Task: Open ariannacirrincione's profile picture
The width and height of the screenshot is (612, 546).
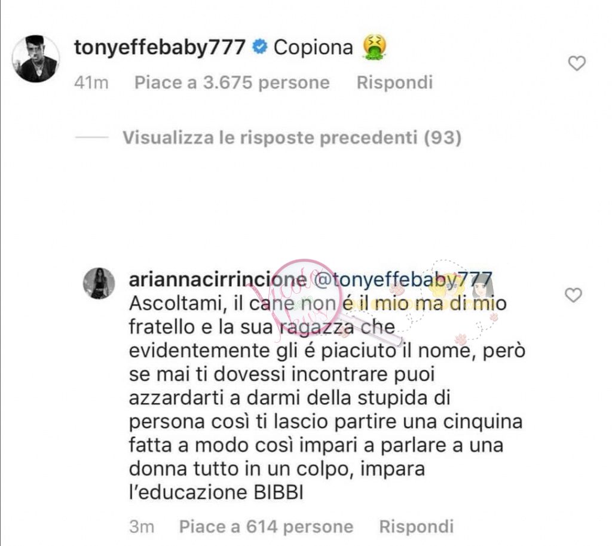Action: coord(99,283)
